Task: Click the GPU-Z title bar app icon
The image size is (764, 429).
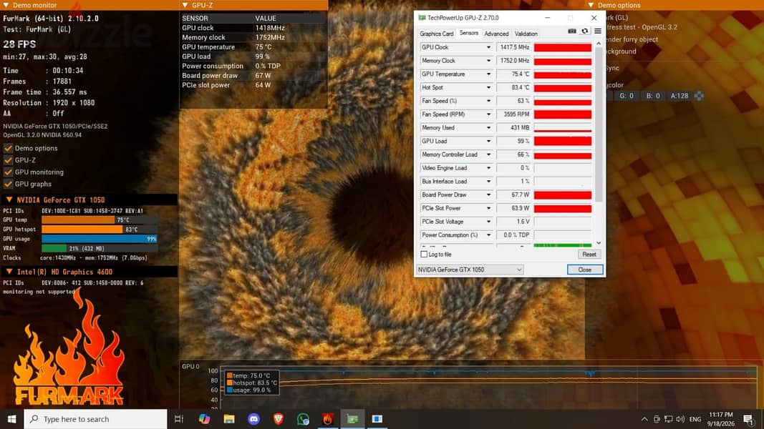Action: coord(422,17)
